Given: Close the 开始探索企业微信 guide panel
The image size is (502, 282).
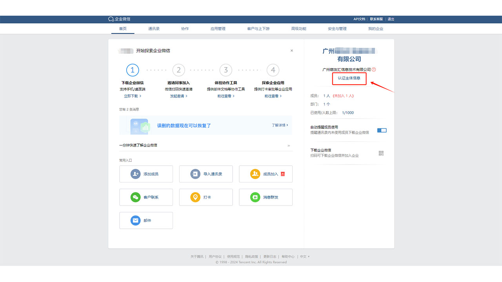Looking at the screenshot, I should point(291,51).
